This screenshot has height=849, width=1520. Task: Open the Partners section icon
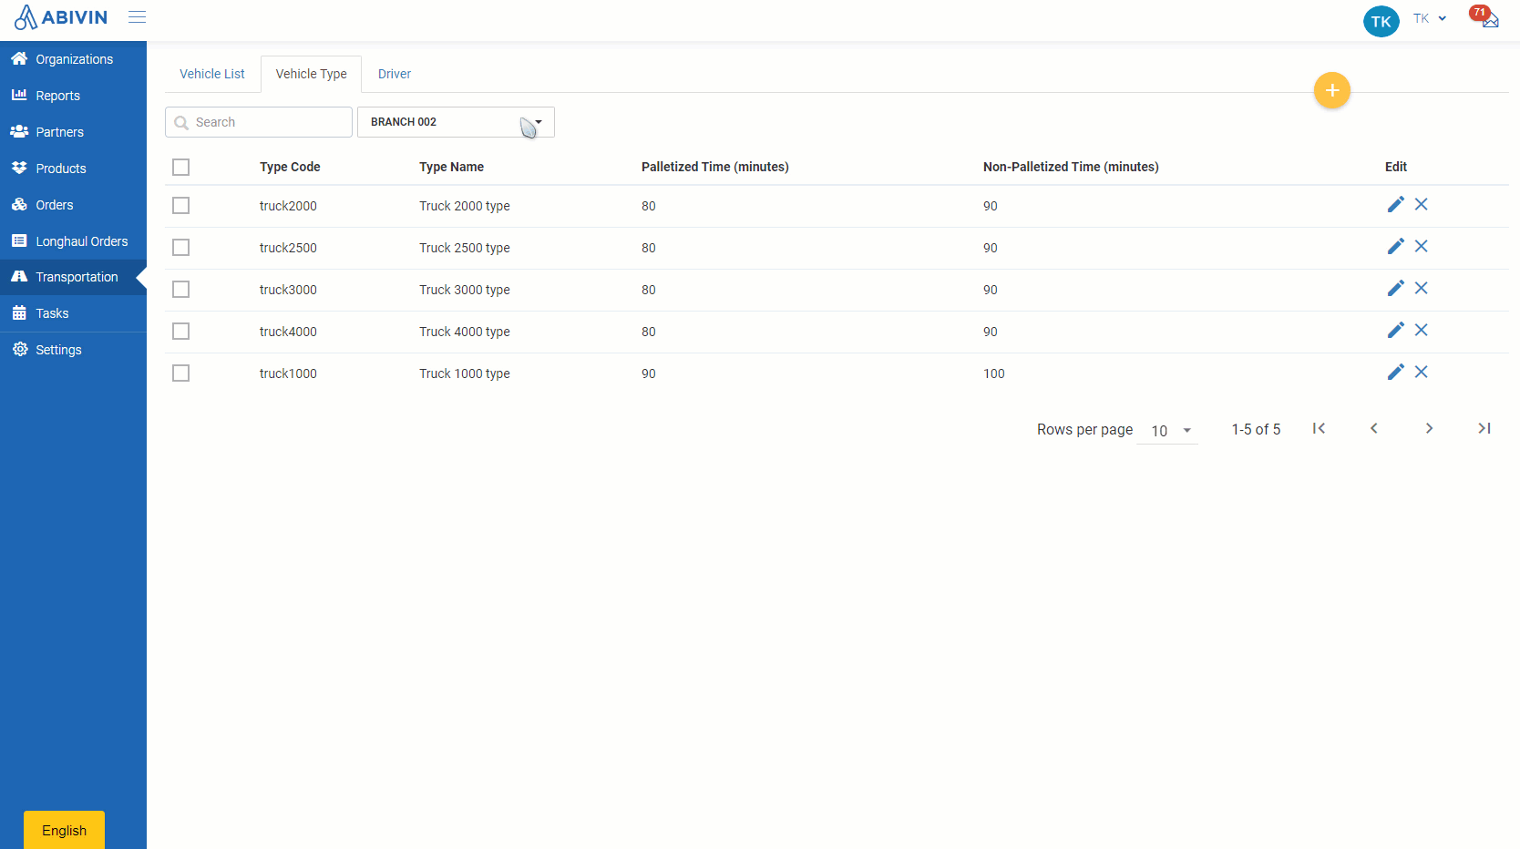click(x=20, y=131)
